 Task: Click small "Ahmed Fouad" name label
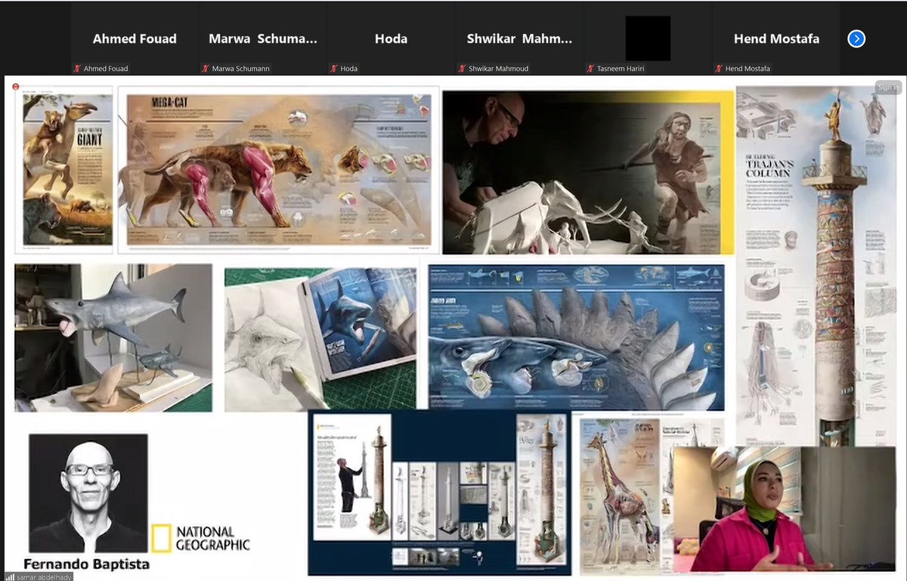tap(106, 69)
